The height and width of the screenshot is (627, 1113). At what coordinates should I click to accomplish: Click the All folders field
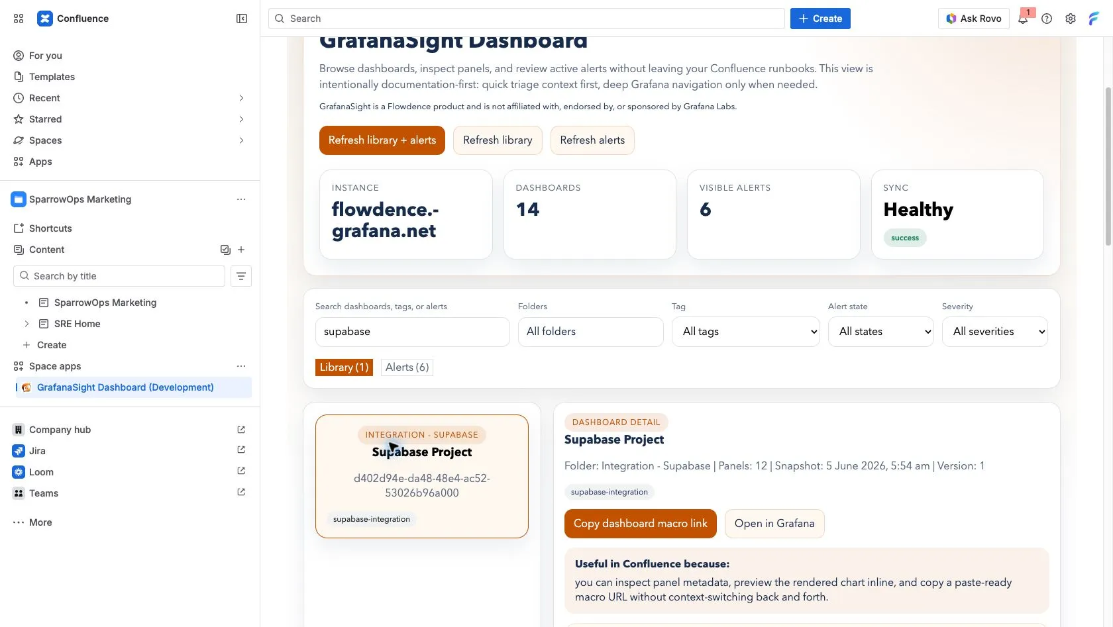tap(591, 332)
